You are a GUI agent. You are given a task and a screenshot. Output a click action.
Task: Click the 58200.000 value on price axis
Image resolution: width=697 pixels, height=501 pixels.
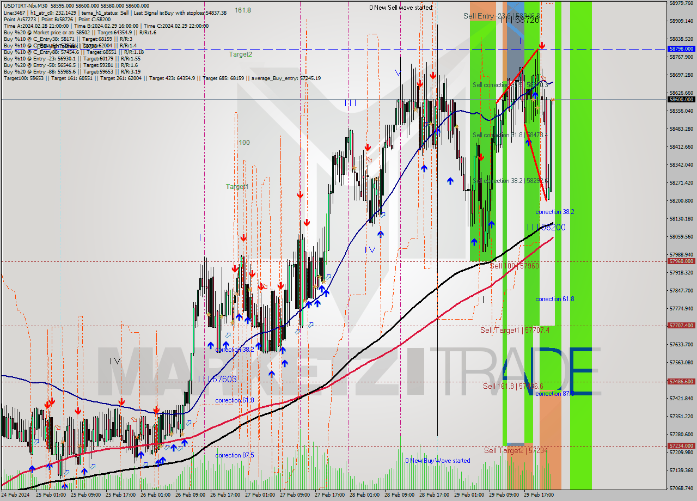coord(681,200)
